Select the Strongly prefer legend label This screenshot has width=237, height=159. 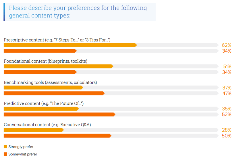[21, 147]
